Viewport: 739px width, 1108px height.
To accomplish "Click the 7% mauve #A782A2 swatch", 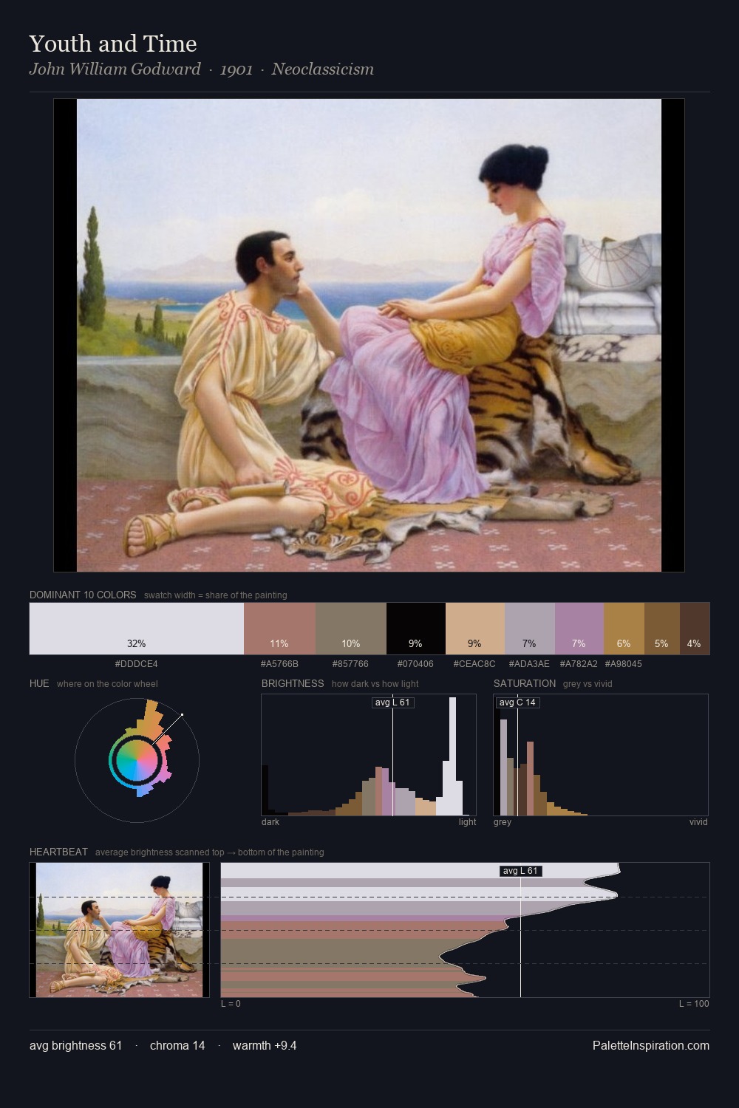I will 579,629.
